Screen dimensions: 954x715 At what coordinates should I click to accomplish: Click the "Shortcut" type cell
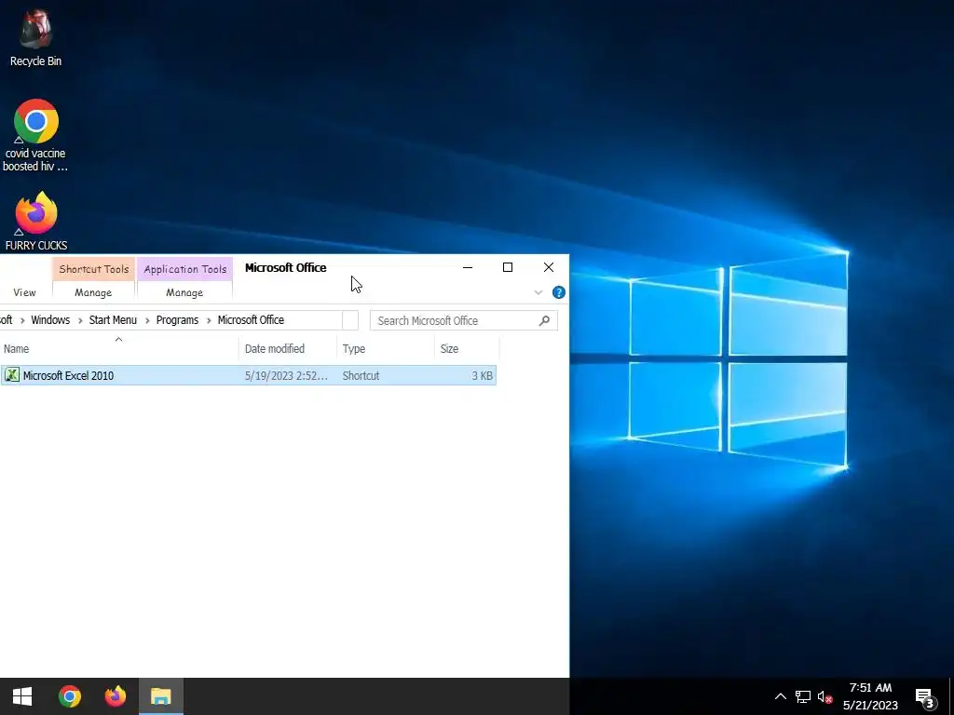(x=361, y=376)
